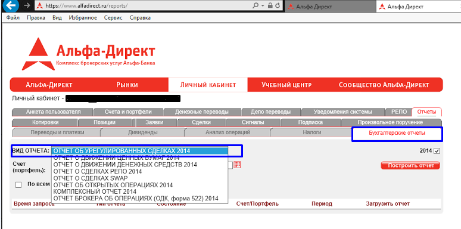Click the padlock security icon in address bar
The image size is (461, 229).
coord(270,5)
